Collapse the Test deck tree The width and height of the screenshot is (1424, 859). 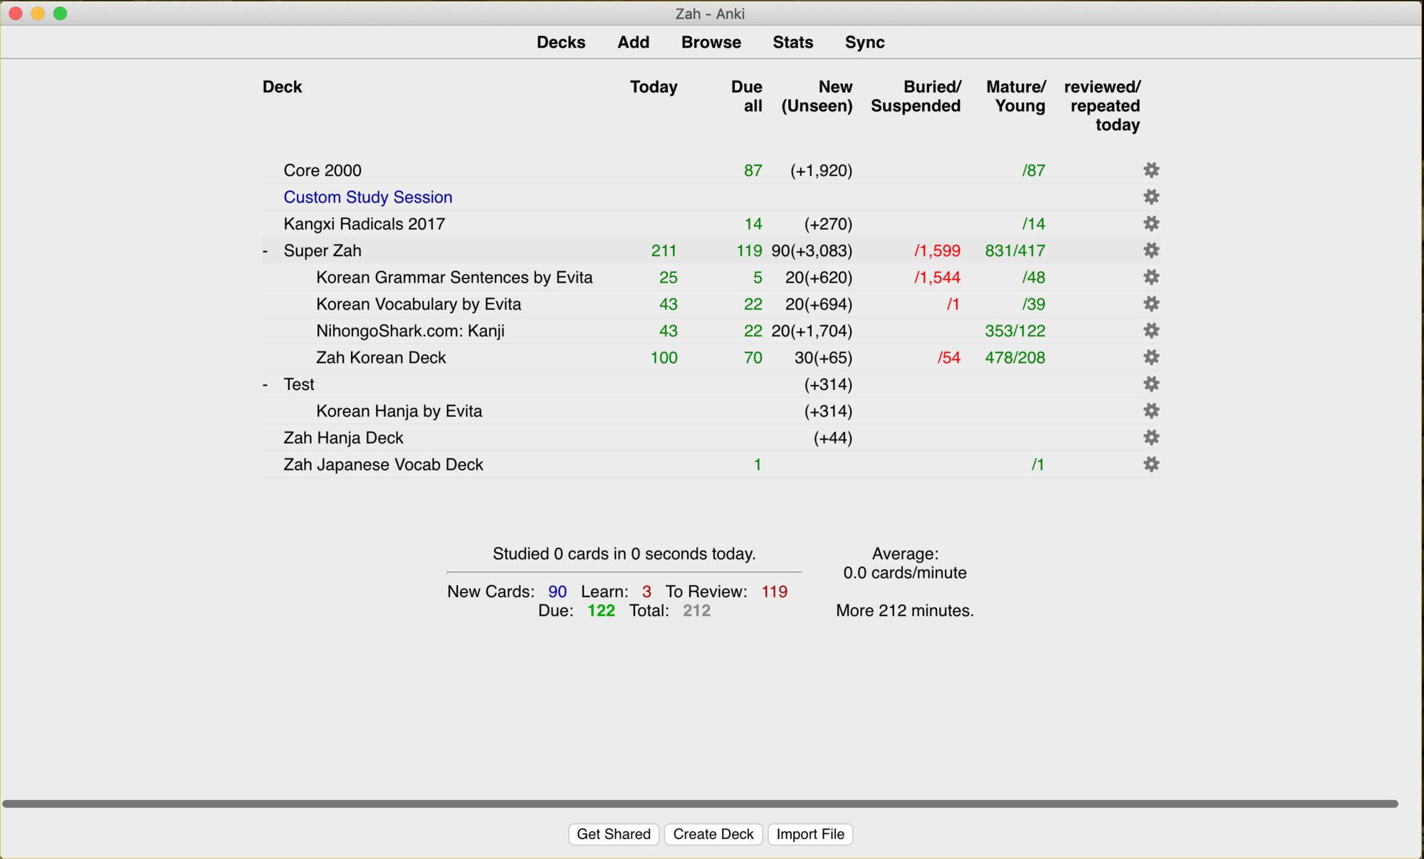266,384
